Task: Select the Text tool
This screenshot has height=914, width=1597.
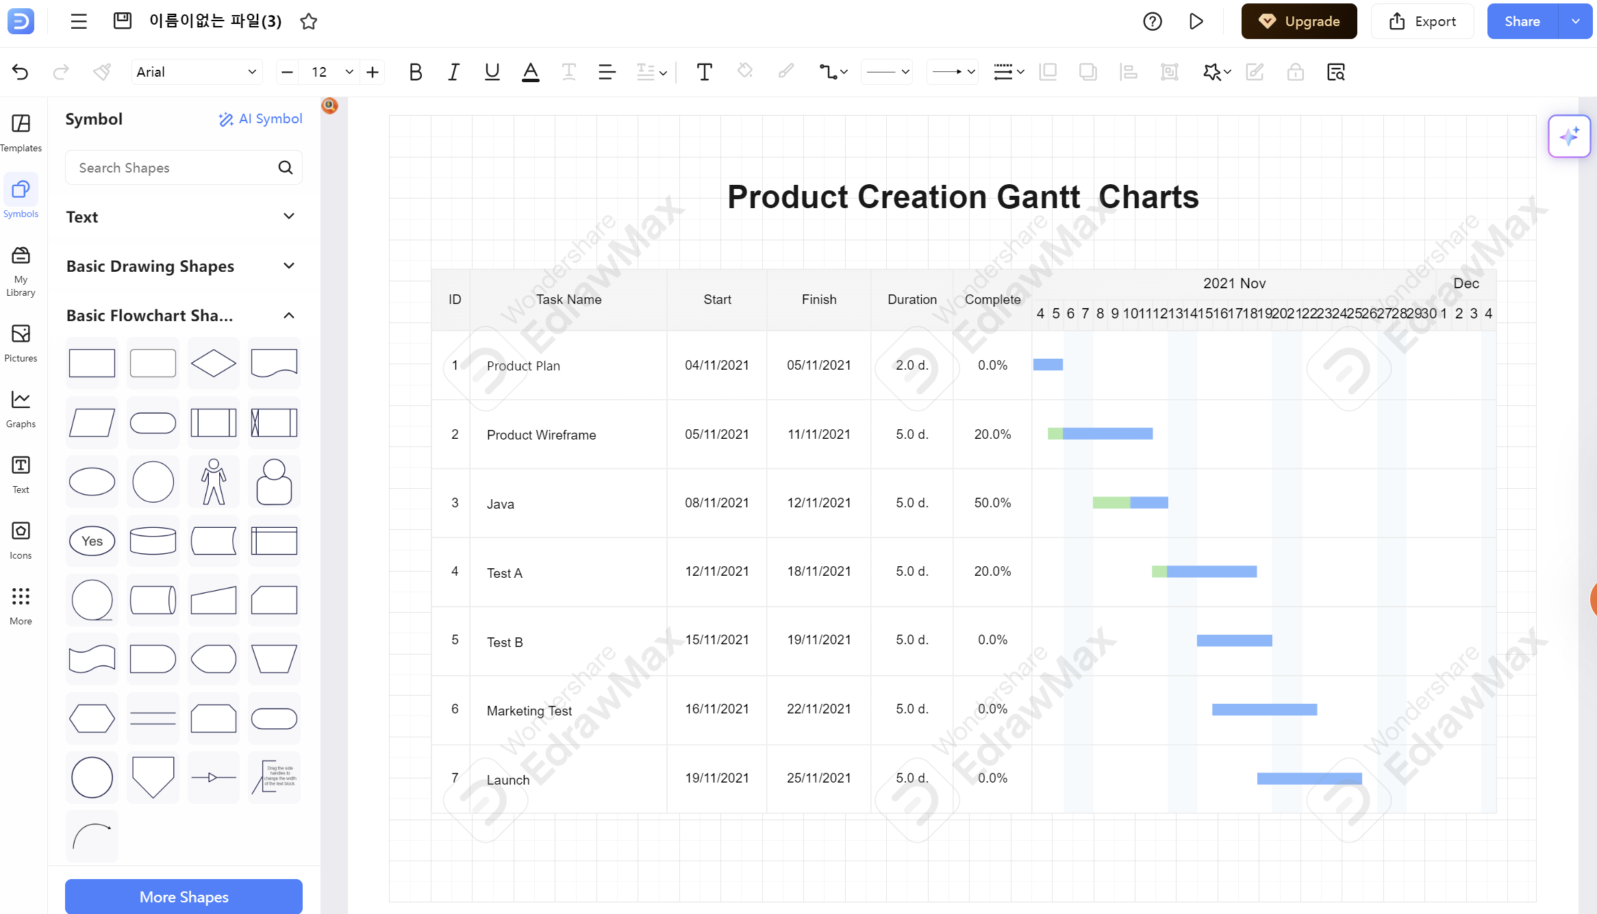Action: coord(704,72)
